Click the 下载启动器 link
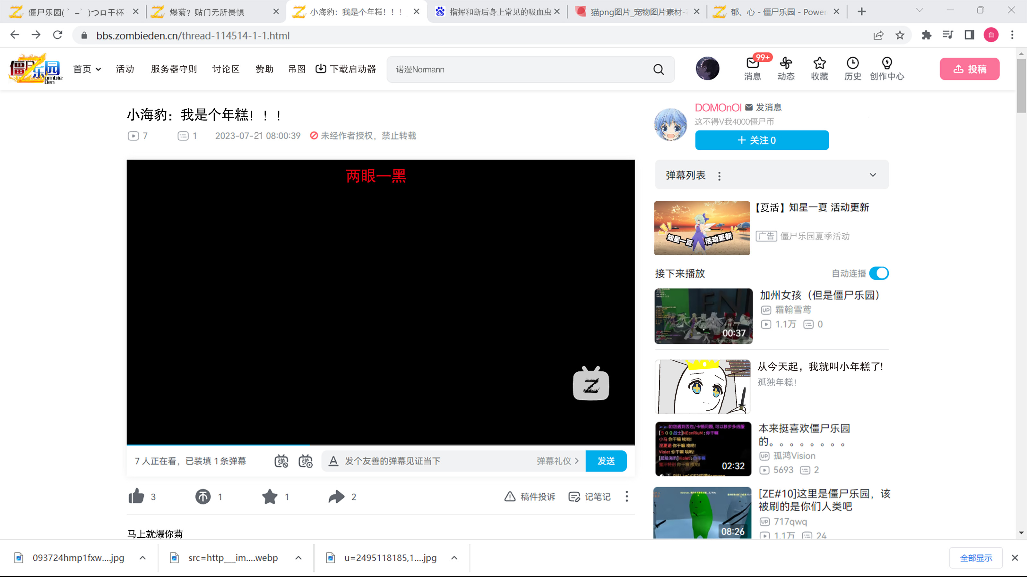The image size is (1027, 577). coord(346,69)
